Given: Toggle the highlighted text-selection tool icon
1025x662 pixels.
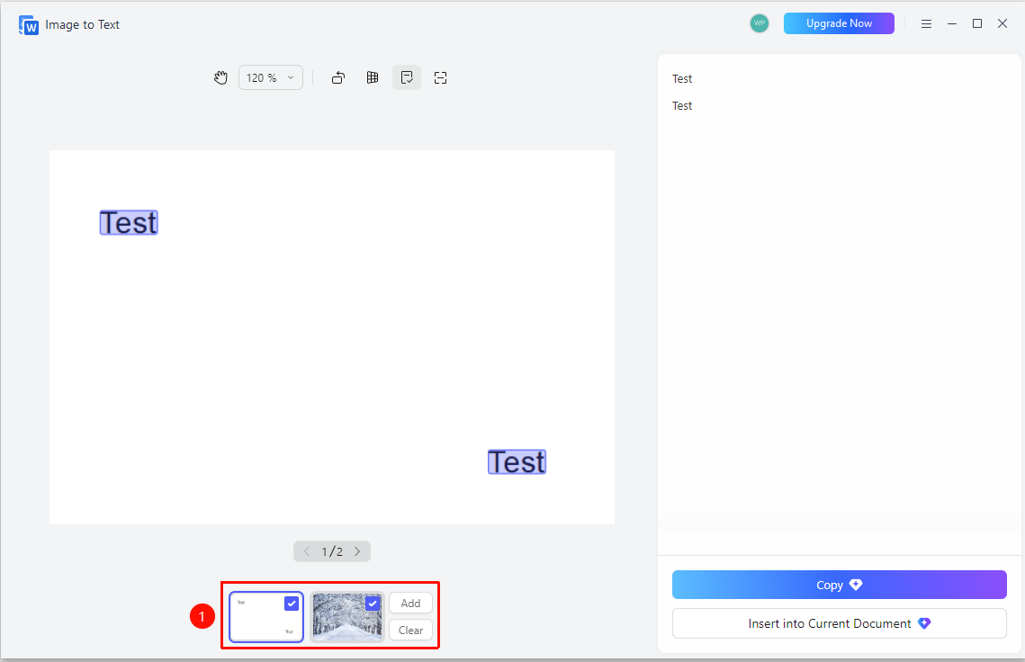Looking at the screenshot, I should (407, 77).
